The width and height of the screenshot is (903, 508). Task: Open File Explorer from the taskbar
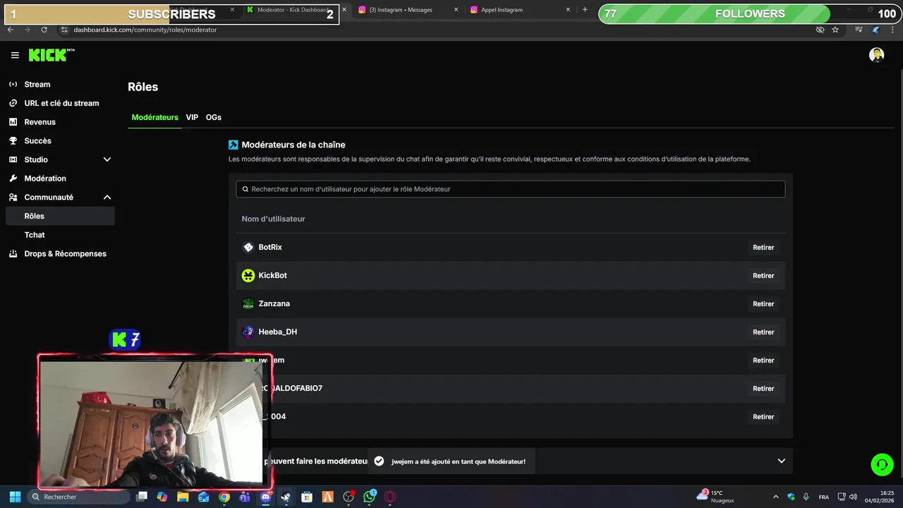183,497
